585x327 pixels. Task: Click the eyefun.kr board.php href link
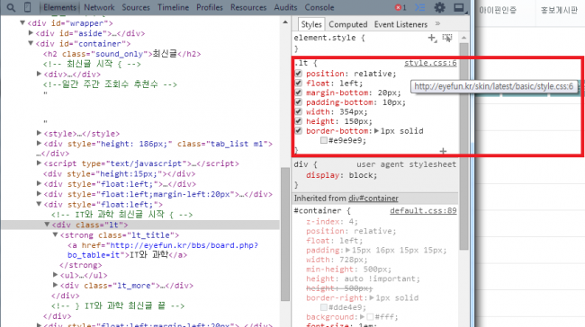pyautogui.click(x=163, y=251)
